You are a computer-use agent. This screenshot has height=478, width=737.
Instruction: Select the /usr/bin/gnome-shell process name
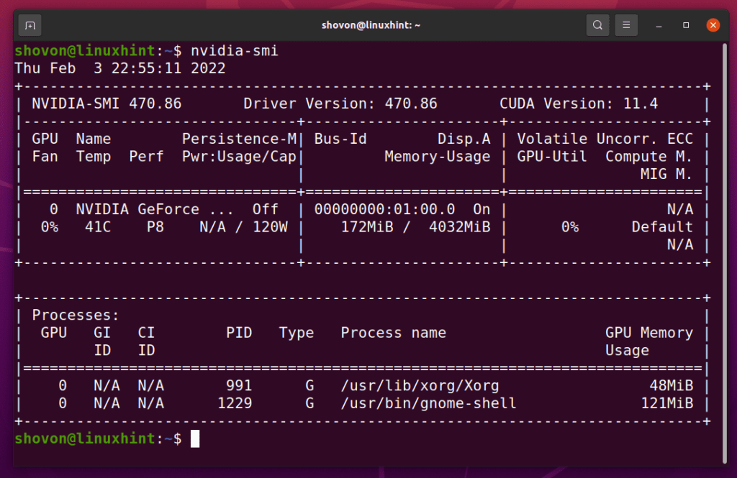pos(428,403)
